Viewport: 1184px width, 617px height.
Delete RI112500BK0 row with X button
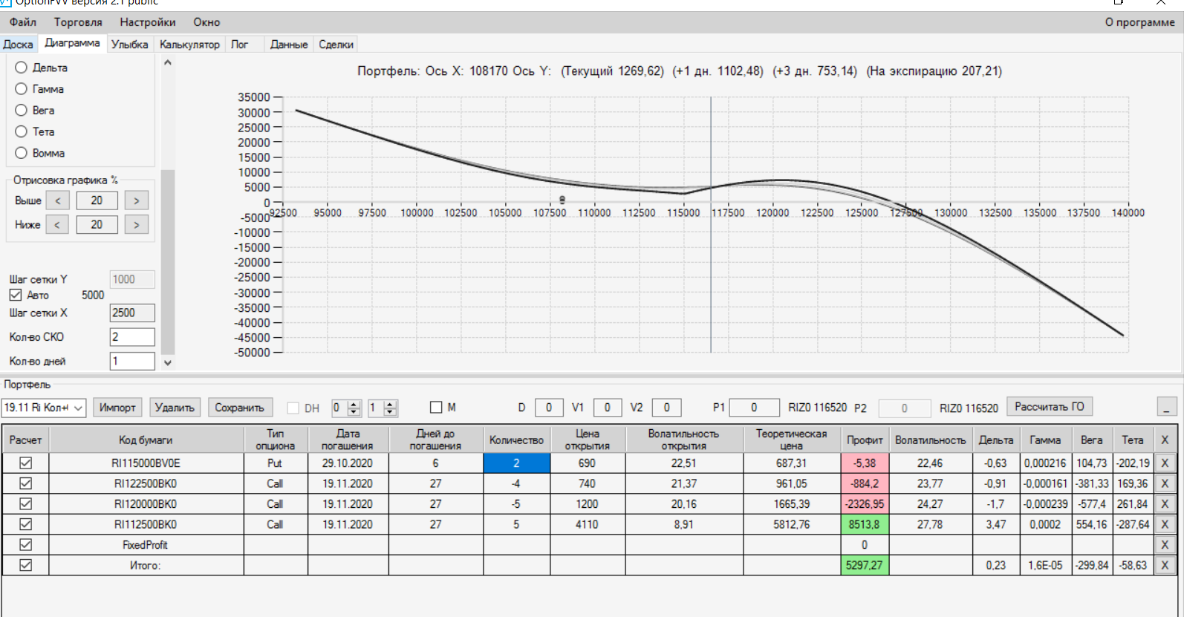pos(1165,524)
